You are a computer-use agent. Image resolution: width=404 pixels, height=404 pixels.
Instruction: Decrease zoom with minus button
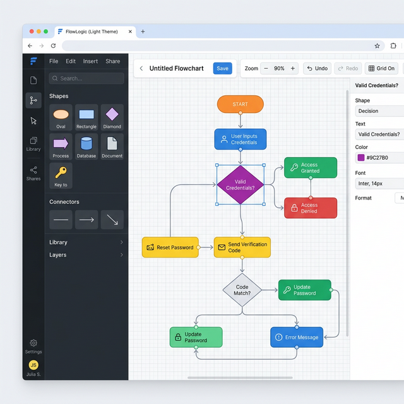click(266, 68)
